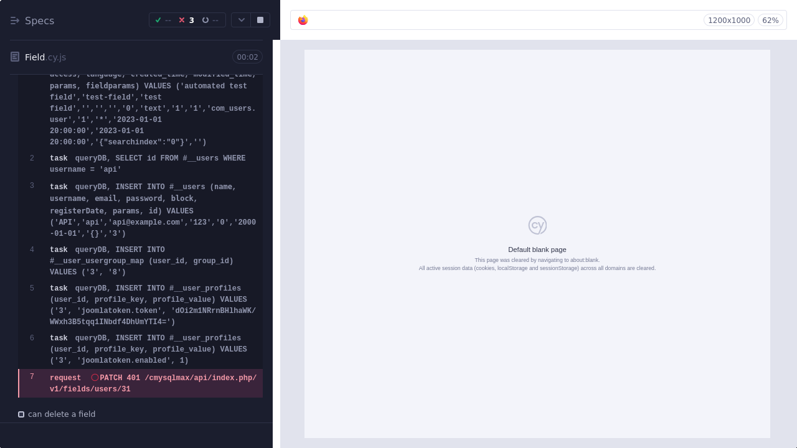Click the passed tests checkmark icon

point(158,20)
